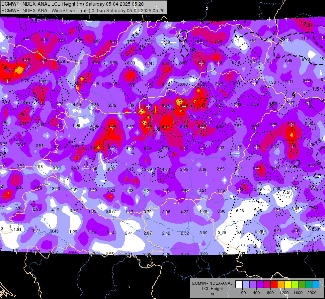Click the wind shear value 2.95

(x=184, y=169)
